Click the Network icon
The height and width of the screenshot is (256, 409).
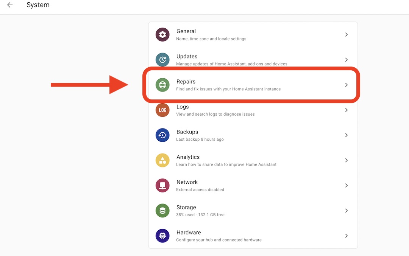point(162,185)
